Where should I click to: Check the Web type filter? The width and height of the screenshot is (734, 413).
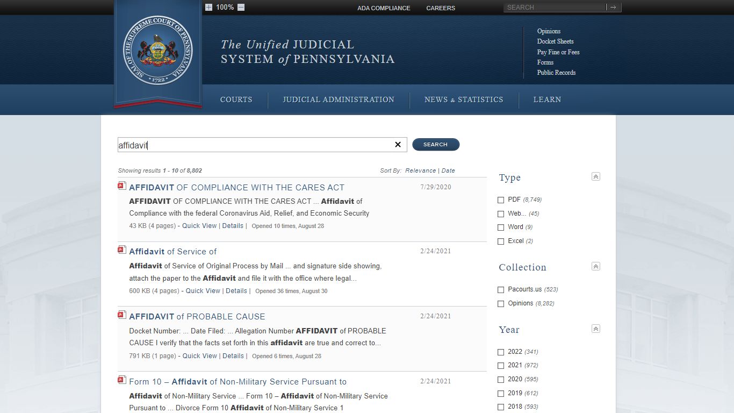click(501, 214)
